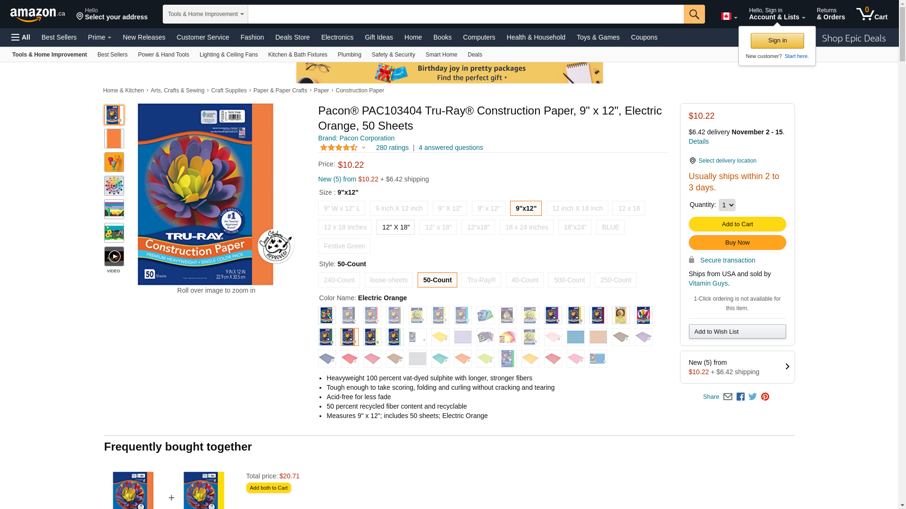Play the product video thumbnail
This screenshot has width=906, height=509.
(x=114, y=256)
